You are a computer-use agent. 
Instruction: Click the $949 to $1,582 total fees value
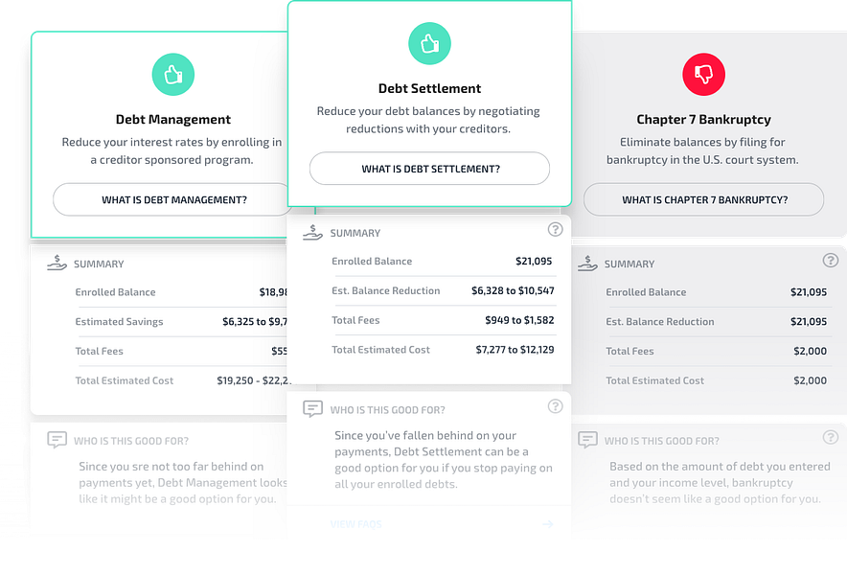pyautogui.click(x=519, y=320)
